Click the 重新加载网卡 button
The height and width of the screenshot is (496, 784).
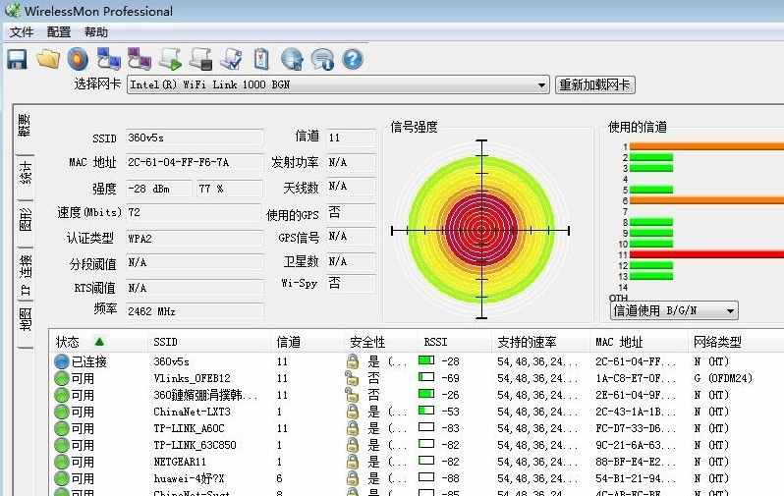(595, 85)
